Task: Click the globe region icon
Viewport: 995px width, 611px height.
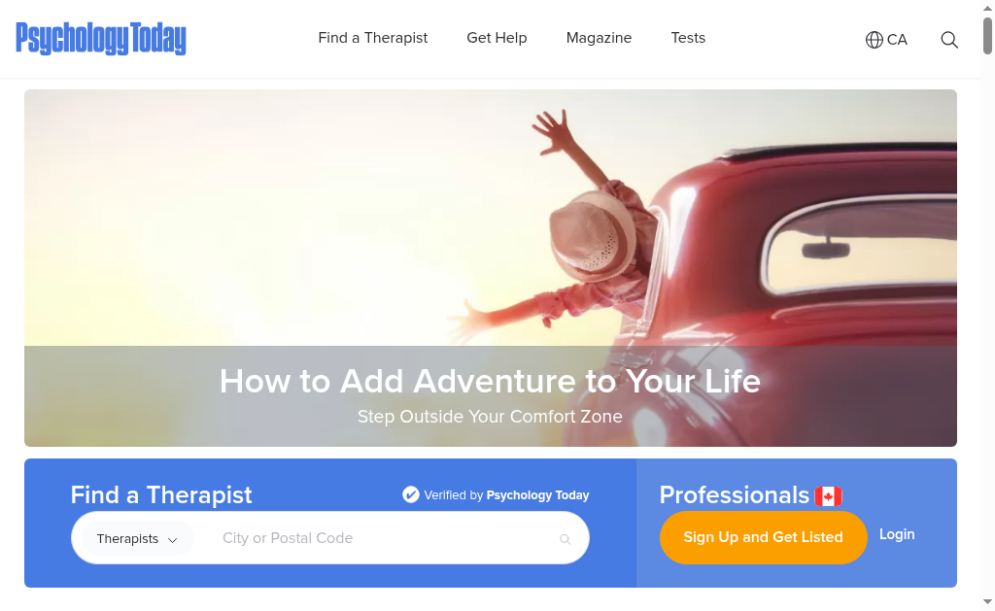Action: click(874, 40)
